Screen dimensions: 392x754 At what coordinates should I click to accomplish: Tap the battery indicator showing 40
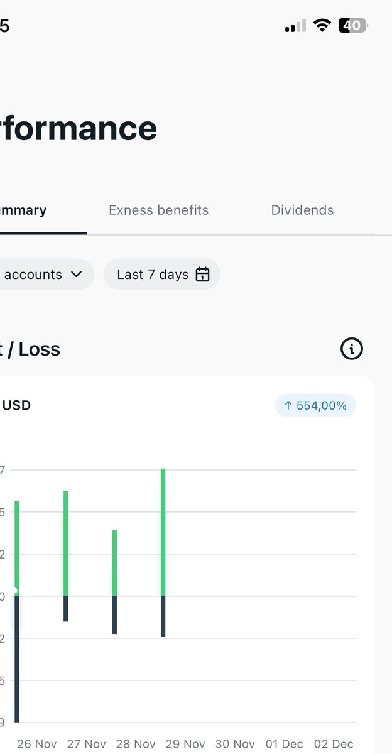pos(354,26)
